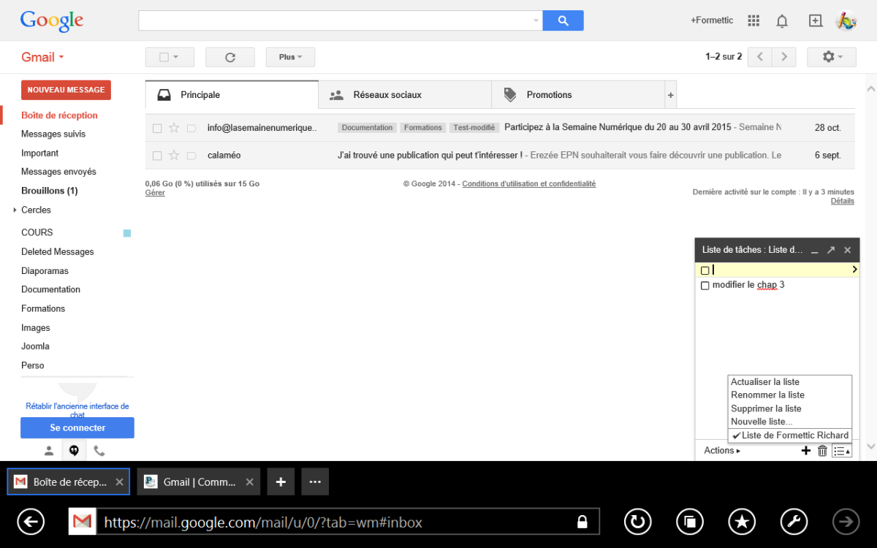The image size is (877, 548).
Task: Go to the next page of messages
Action: pyautogui.click(x=784, y=57)
